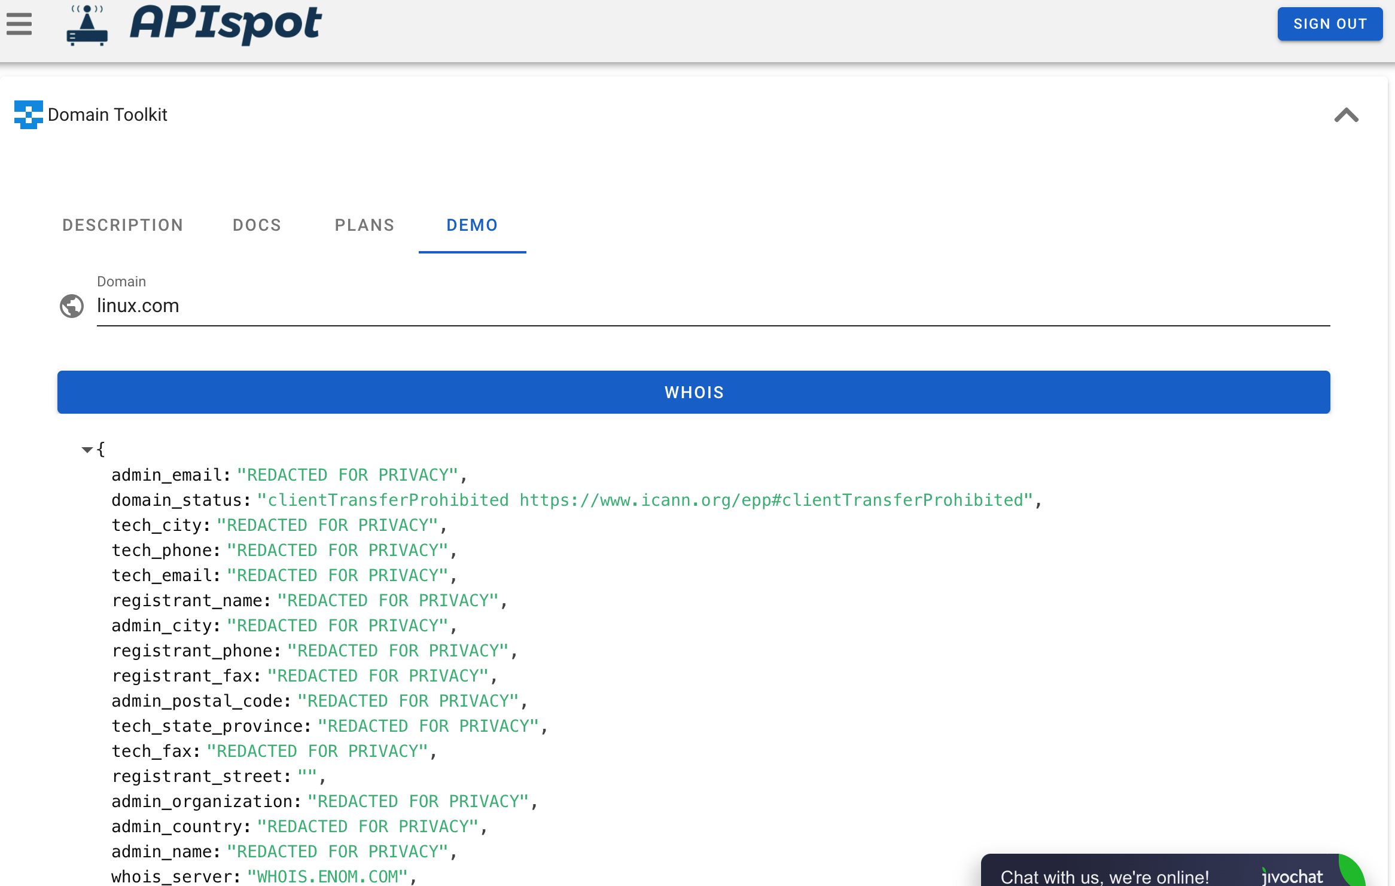Image resolution: width=1395 pixels, height=886 pixels.
Task: Click the Domain input showing linux.com
Action: coord(419,305)
